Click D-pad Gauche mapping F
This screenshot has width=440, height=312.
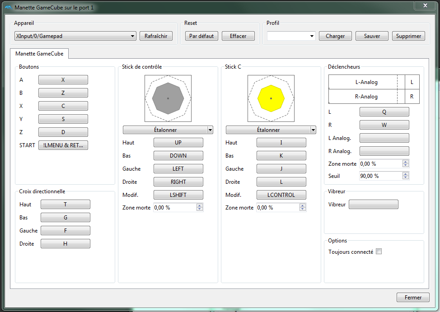[66, 231]
